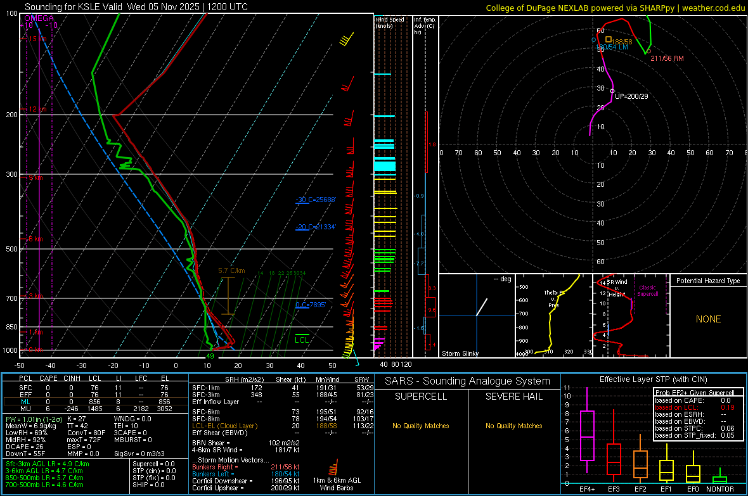Viewport: 748px width, 496px height.
Task: Click the '211/56 RM' hodograph label
Action: pyautogui.click(x=667, y=58)
